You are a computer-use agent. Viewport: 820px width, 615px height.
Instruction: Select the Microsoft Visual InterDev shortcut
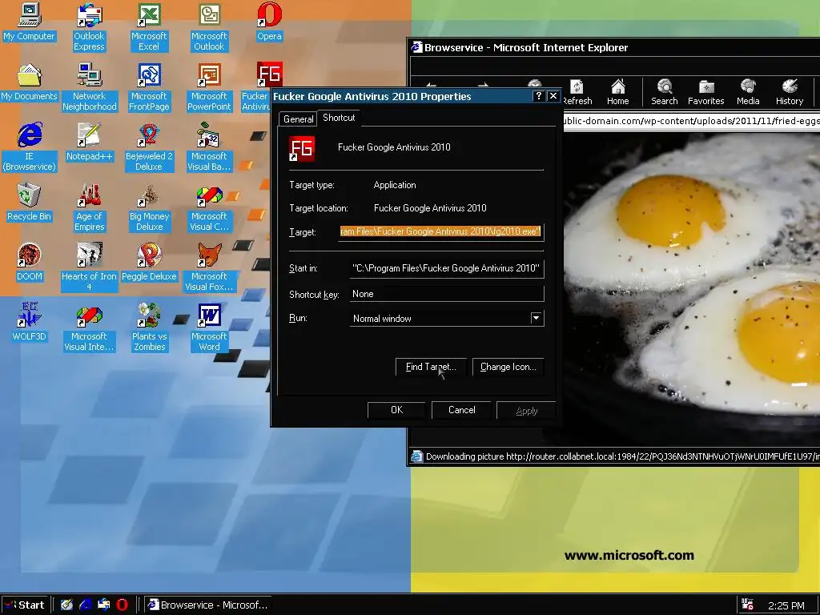(x=89, y=328)
